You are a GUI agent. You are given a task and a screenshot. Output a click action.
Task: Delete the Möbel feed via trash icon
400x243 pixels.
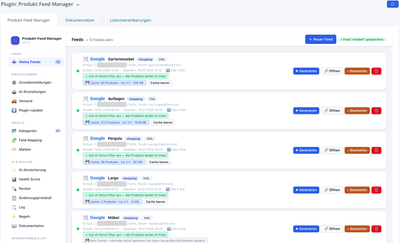[x=376, y=229]
